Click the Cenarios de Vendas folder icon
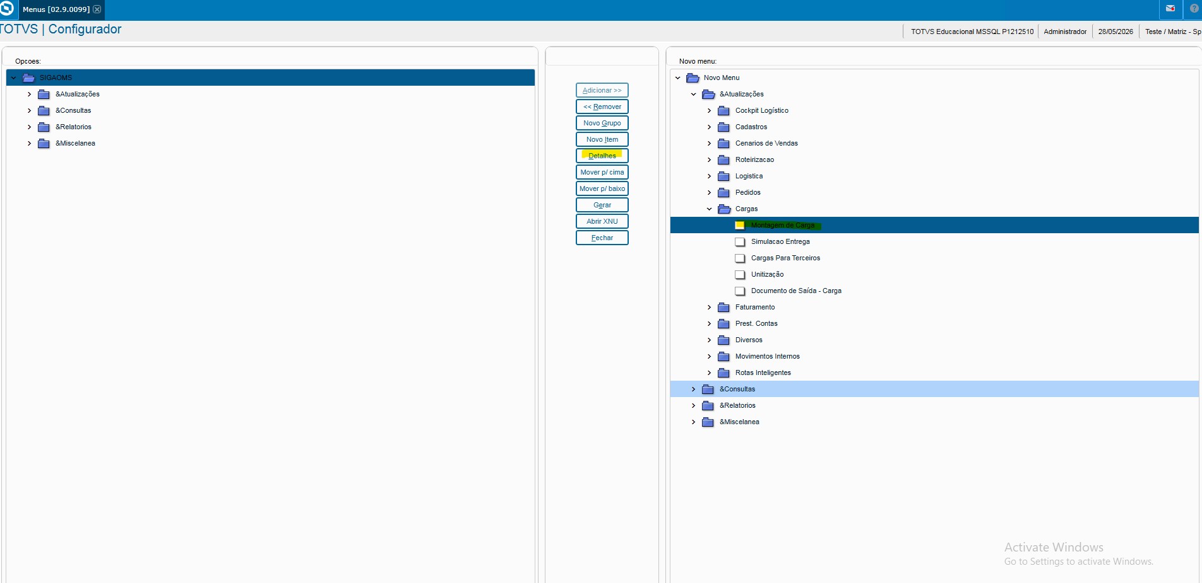This screenshot has height=583, width=1202. point(723,143)
